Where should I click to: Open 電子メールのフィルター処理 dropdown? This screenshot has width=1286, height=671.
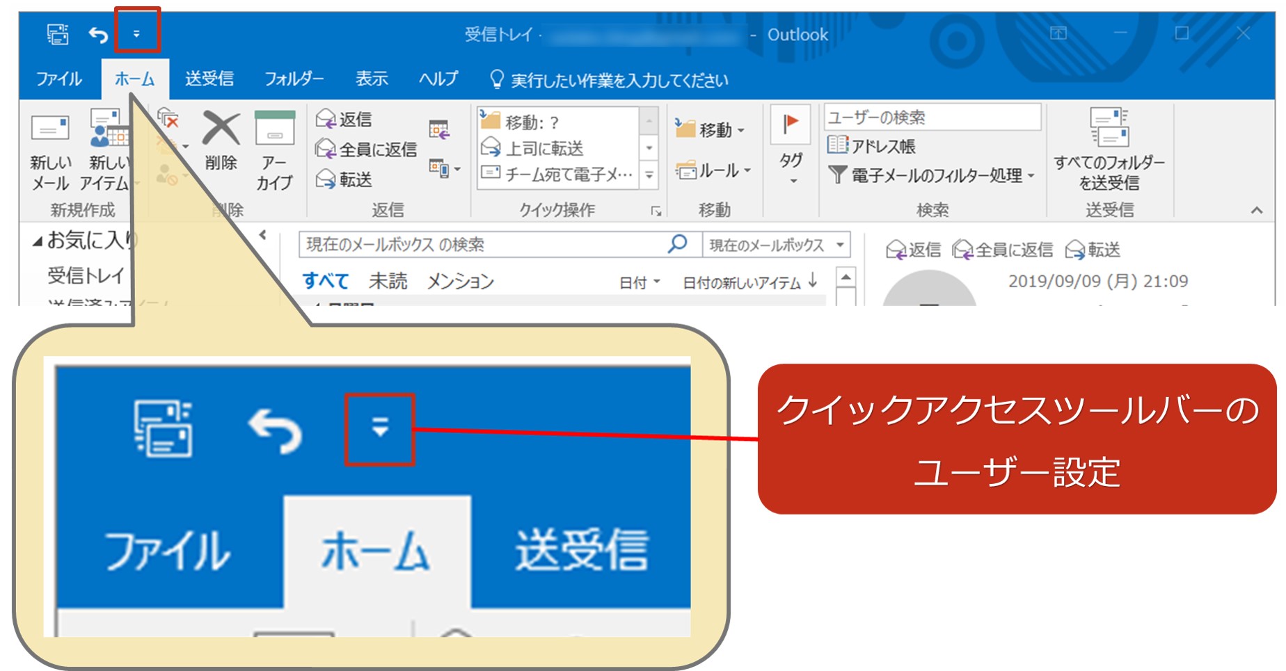pos(931,175)
